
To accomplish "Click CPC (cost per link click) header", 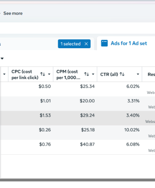I will coord(25,74).
